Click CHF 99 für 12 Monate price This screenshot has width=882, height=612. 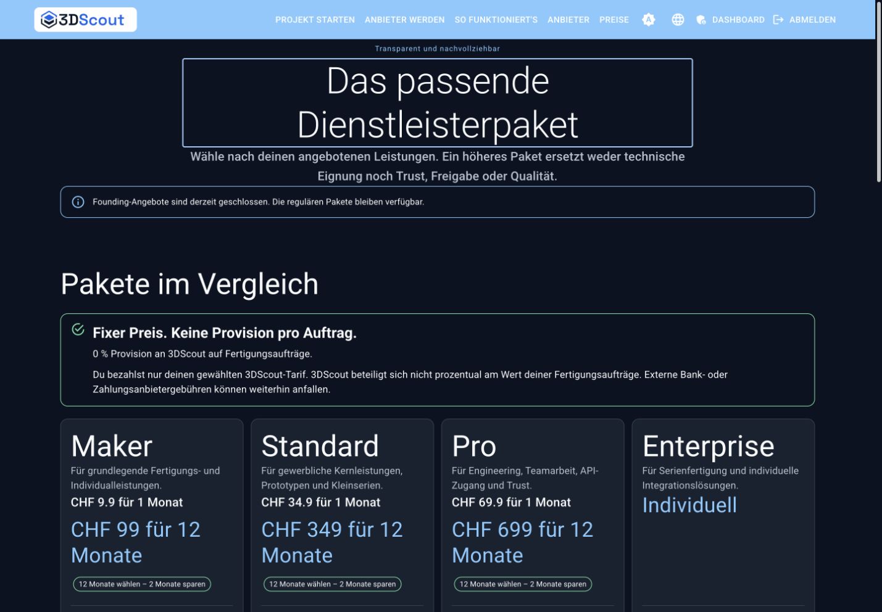pos(136,542)
